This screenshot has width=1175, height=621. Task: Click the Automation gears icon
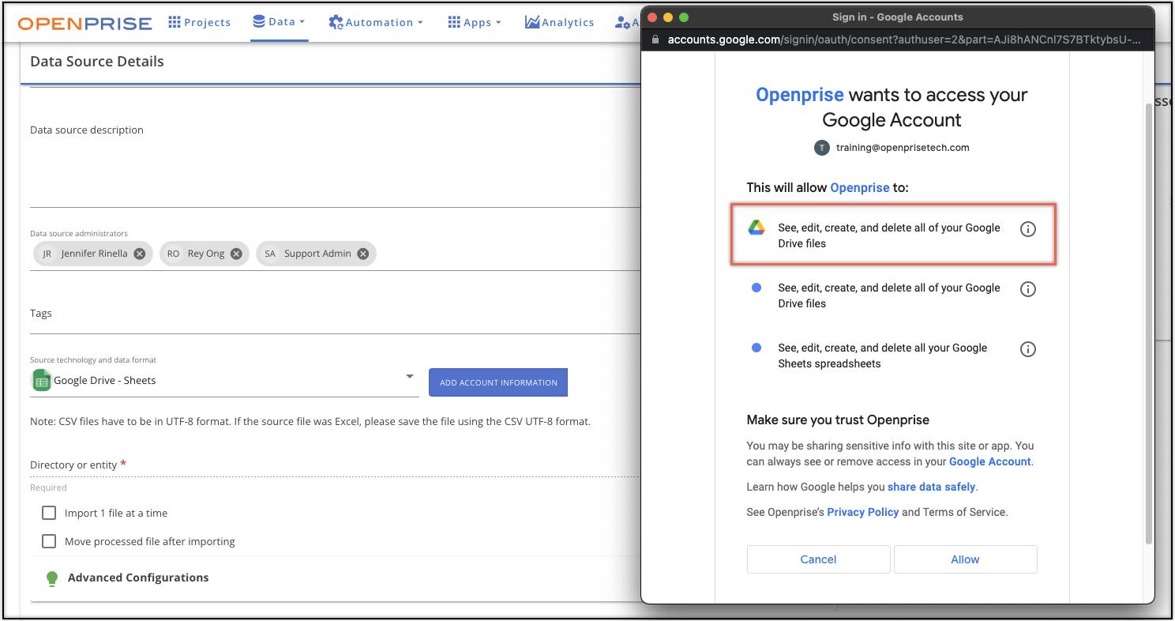(336, 23)
